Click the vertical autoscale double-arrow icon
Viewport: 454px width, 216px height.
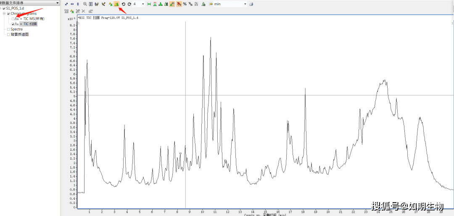[78, 4]
